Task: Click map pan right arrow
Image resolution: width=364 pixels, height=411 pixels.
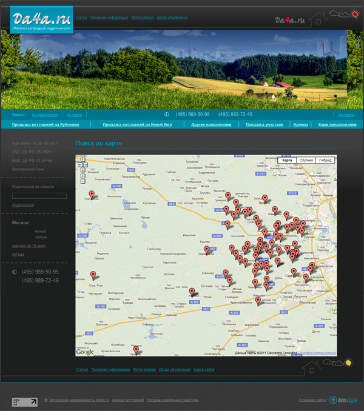Action: pyautogui.click(x=86, y=164)
